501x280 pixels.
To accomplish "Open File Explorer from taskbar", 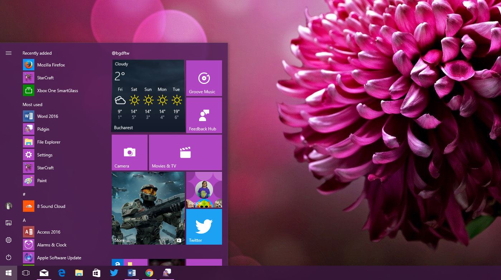I will coord(79,273).
